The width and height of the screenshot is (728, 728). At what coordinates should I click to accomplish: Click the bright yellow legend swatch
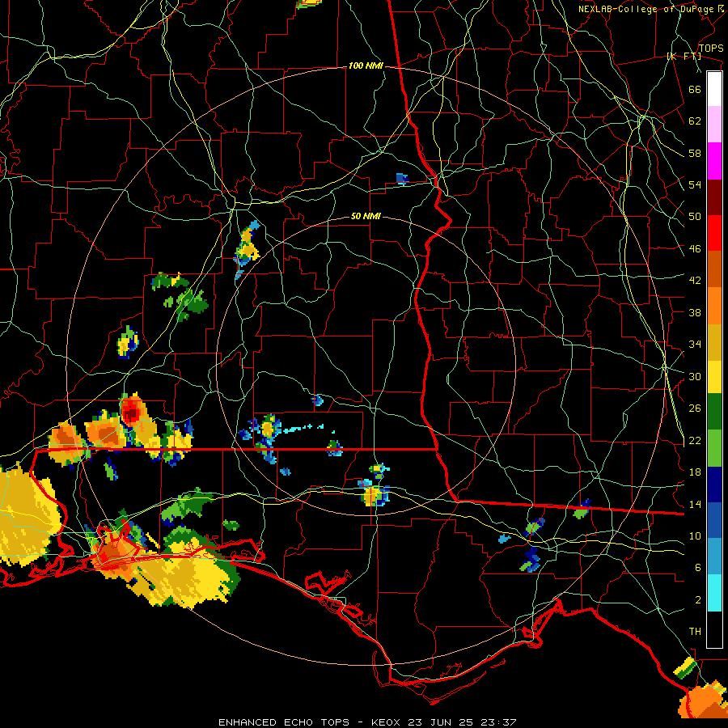tap(714, 377)
